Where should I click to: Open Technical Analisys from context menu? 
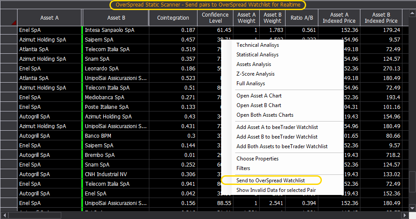[257, 45]
